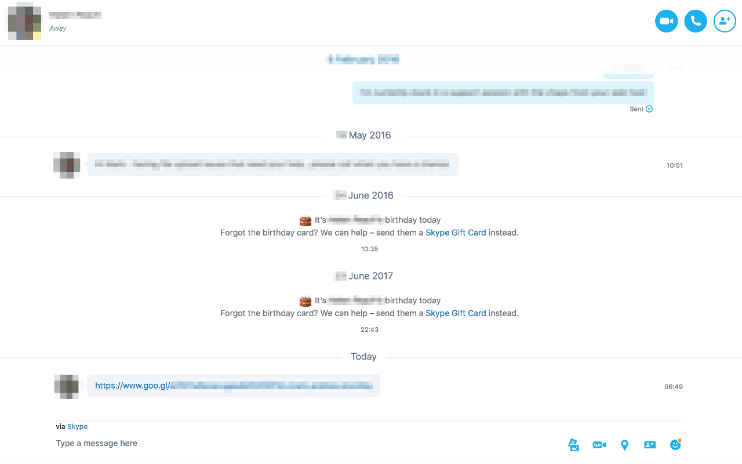Start an audio call using the phone icon
Screen dimensions: 742x464
696,21
